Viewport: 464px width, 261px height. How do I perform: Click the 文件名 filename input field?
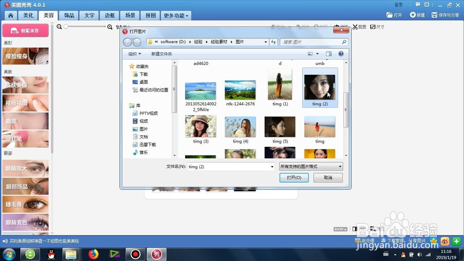pos(228,167)
